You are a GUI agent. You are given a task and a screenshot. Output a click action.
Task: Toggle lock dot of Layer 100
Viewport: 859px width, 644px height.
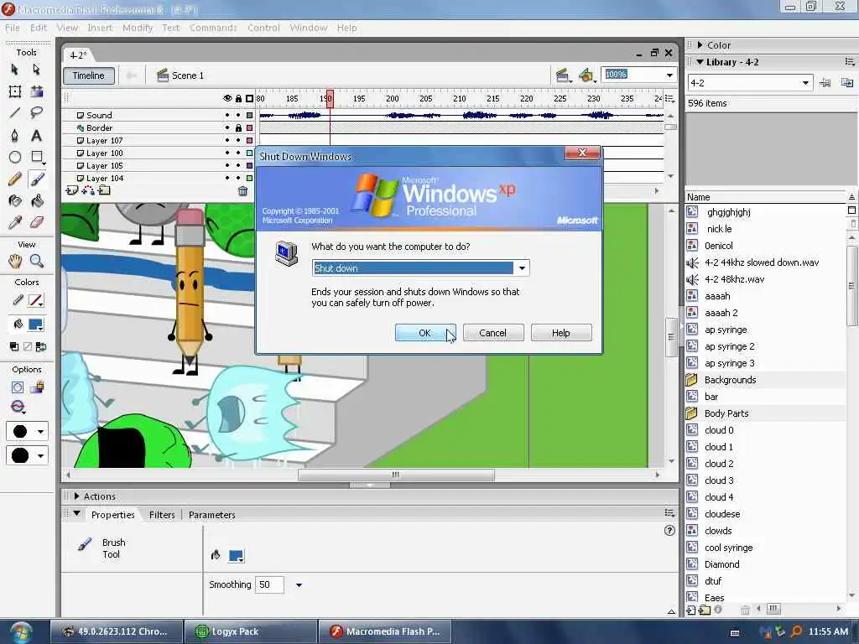click(x=238, y=153)
